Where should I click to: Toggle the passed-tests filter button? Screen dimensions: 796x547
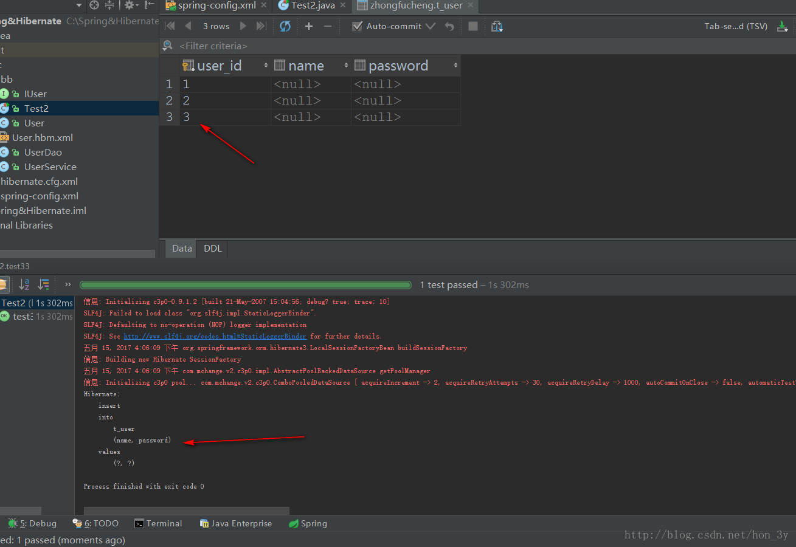point(3,284)
